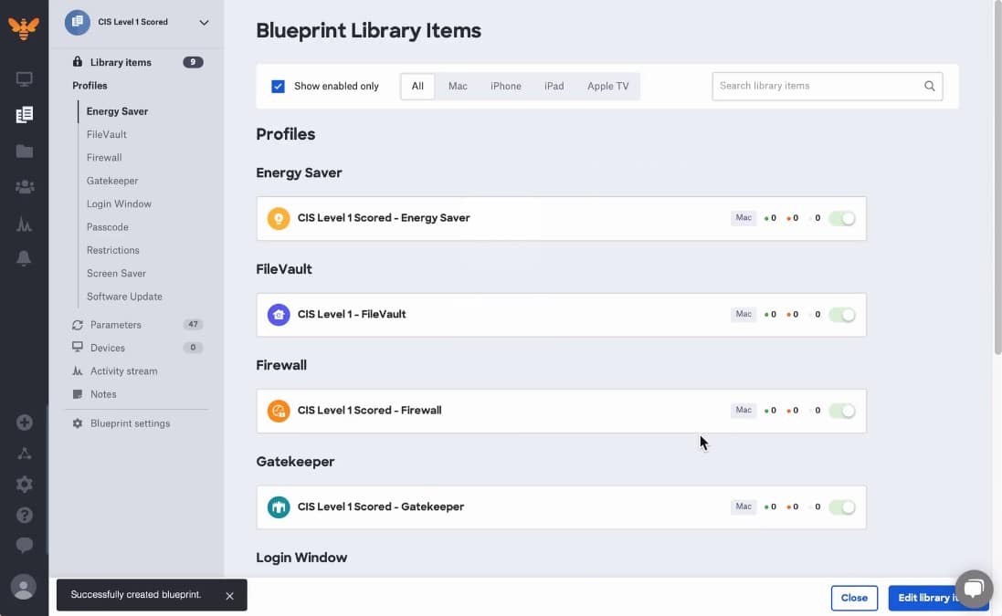Click the Close button
Image resolution: width=1002 pixels, height=616 pixels.
(x=854, y=598)
